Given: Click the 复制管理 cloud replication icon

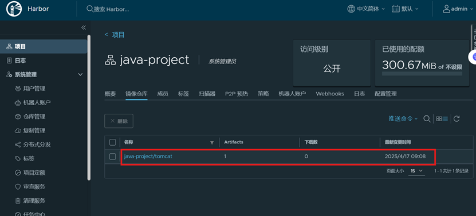Looking at the screenshot, I should (x=18, y=130).
